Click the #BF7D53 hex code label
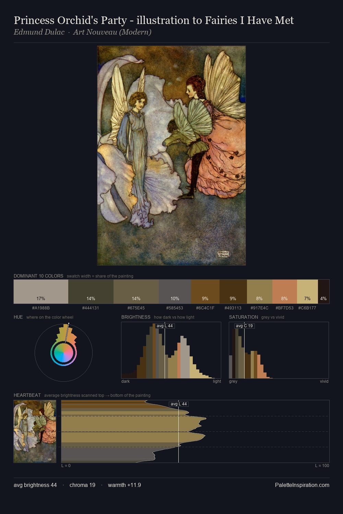The height and width of the screenshot is (514, 343). tap(285, 308)
